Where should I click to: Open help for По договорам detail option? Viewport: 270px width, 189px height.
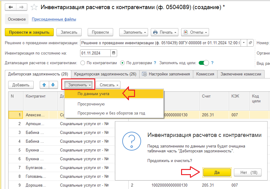(155, 63)
